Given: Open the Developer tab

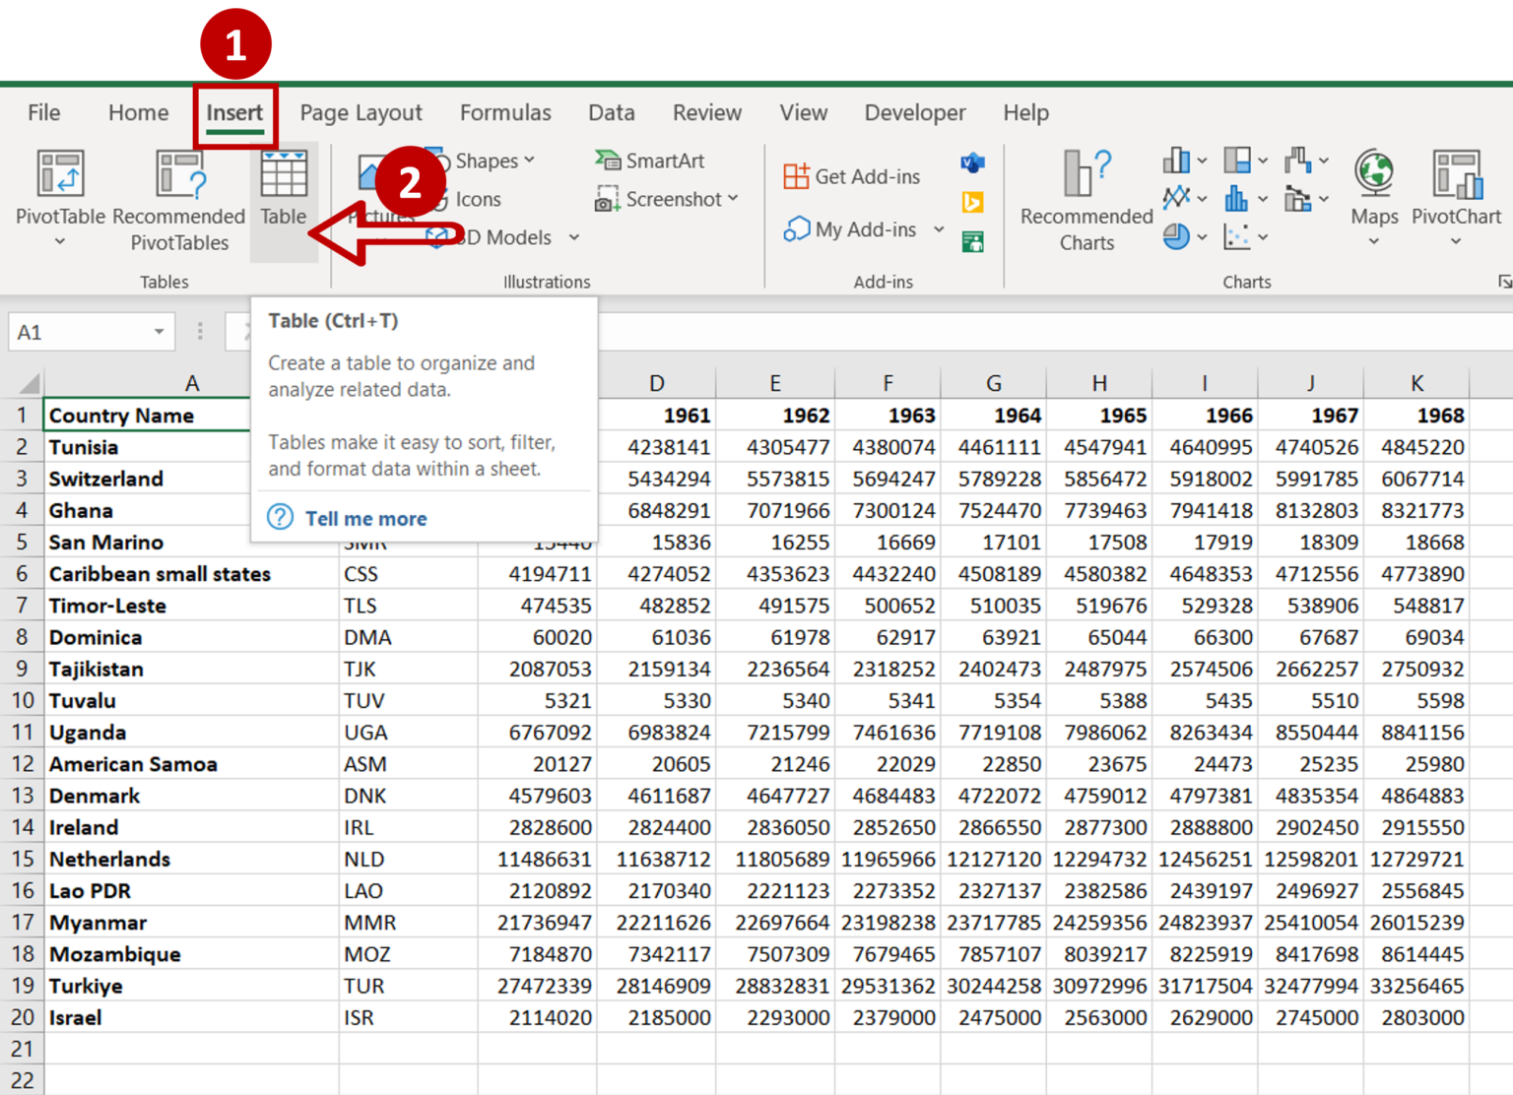Looking at the screenshot, I should 915,113.
